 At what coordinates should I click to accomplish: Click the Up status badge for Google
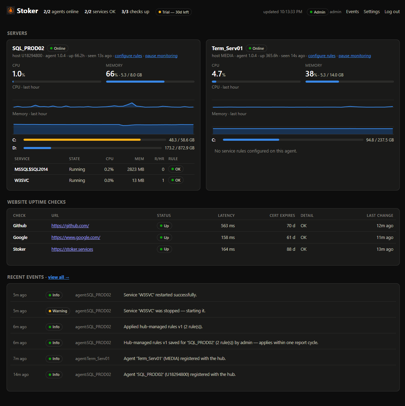point(164,238)
